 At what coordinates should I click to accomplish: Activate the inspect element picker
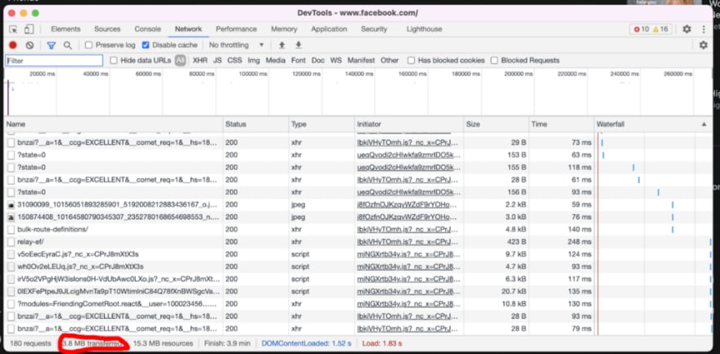pos(13,29)
